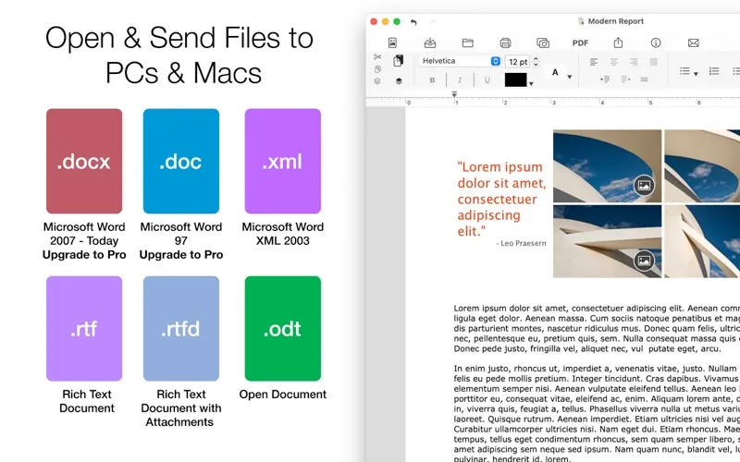
Task: Open the Helvetica font dropdown
Action: coord(459,61)
